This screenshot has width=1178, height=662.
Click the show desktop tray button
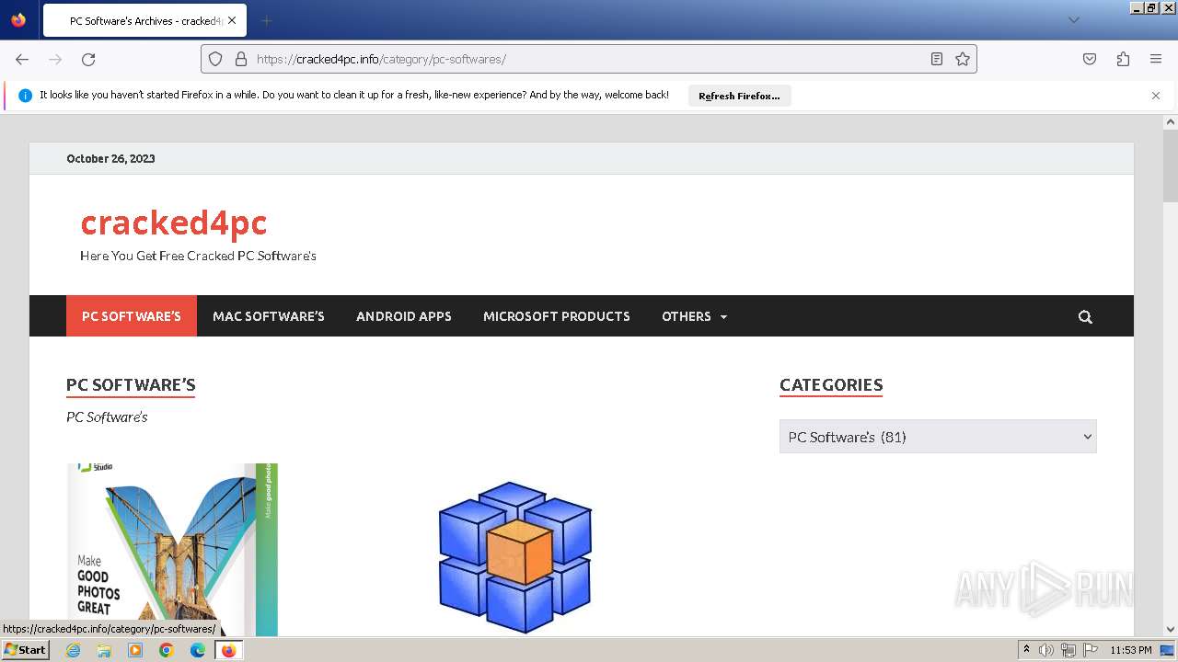[1167, 650]
